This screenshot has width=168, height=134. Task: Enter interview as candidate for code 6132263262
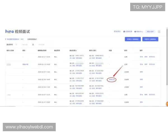(x=92, y=73)
